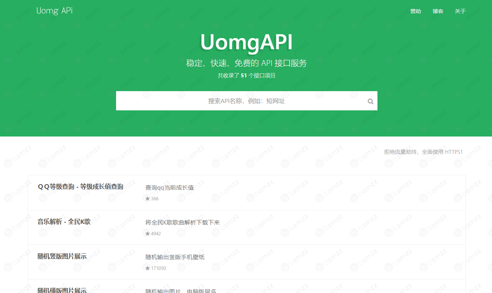The width and height of the screenshot is (492, 293).
Task: Click subtitle 稳定、快速、免费的 API 接口服务
Action: pos(246,63)
